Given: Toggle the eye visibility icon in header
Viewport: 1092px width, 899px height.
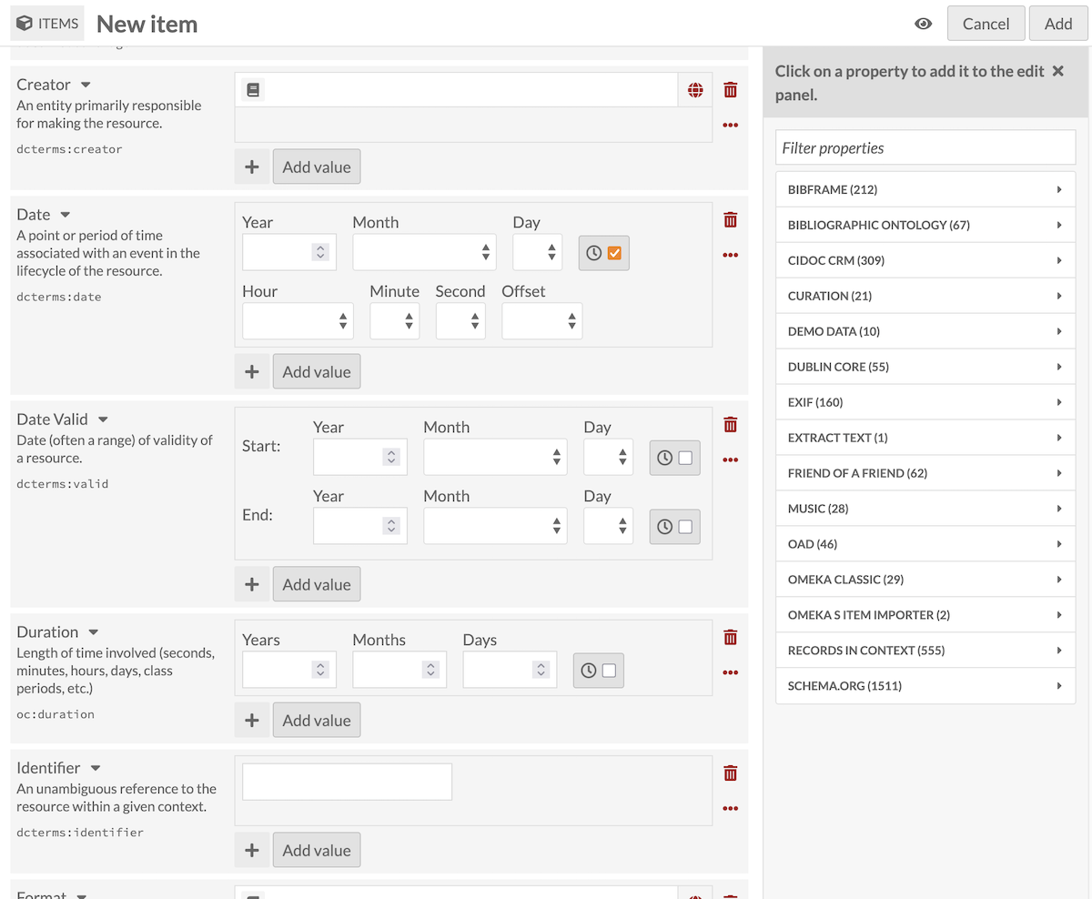Looking at the screenshot, I should (923, 24).
